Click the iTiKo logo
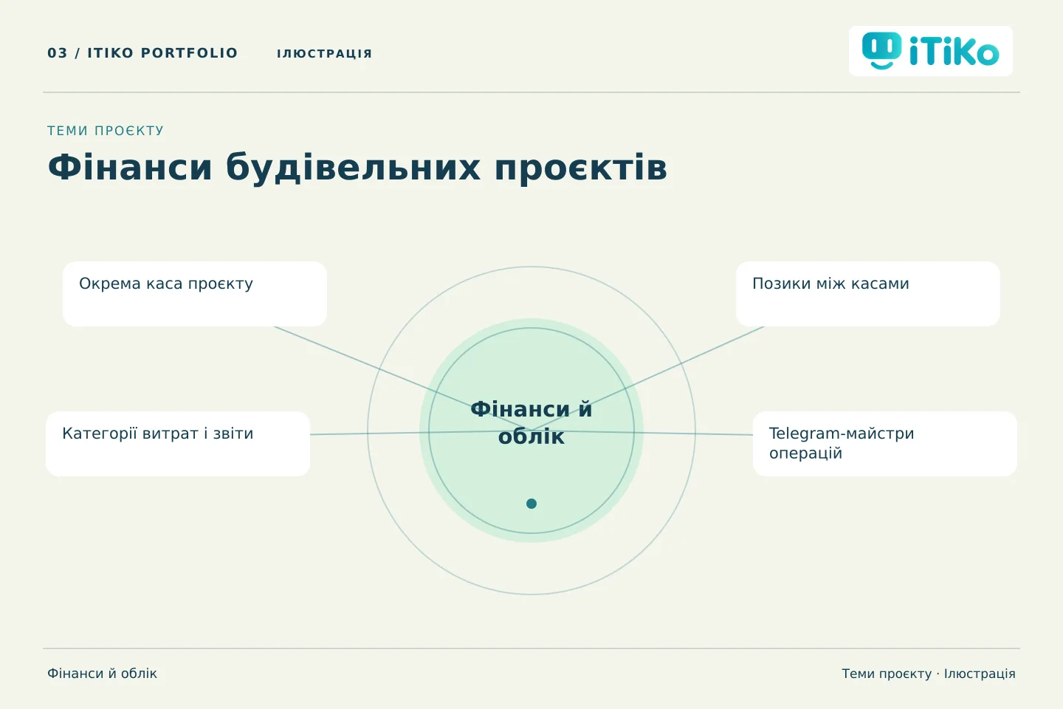Screen dimensions: 1063x709 [931, 51]
